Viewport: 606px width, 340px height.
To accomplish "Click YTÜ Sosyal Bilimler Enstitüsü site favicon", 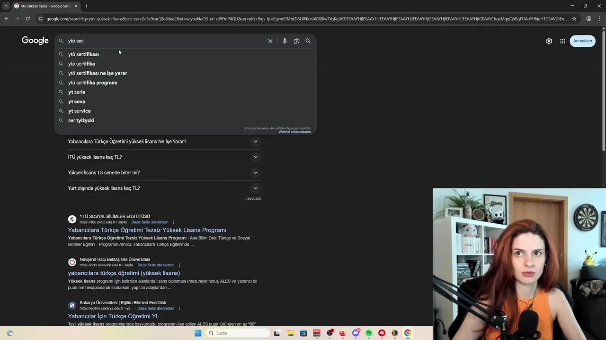I will (72, 219).
